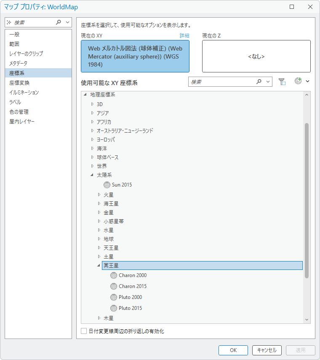Image resolution: width=320 pixels, height=360 pixels.
Task: Open the 屋内レイヤー page
Action: [x=38, y=121]
